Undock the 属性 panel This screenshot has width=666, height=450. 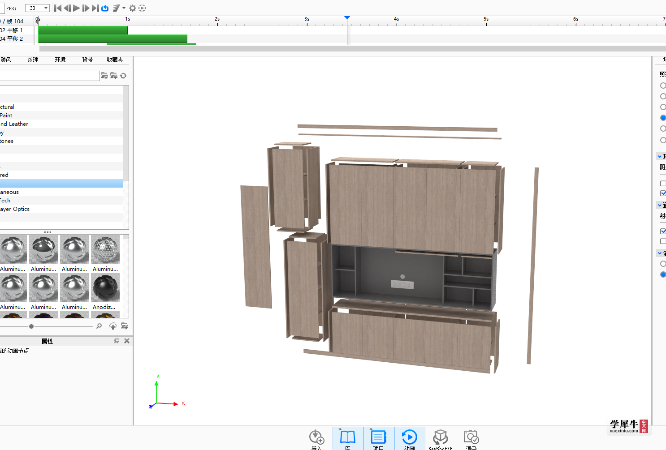(117, 341)
